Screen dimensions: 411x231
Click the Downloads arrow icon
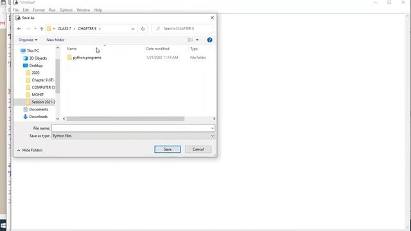click(26, 117)
